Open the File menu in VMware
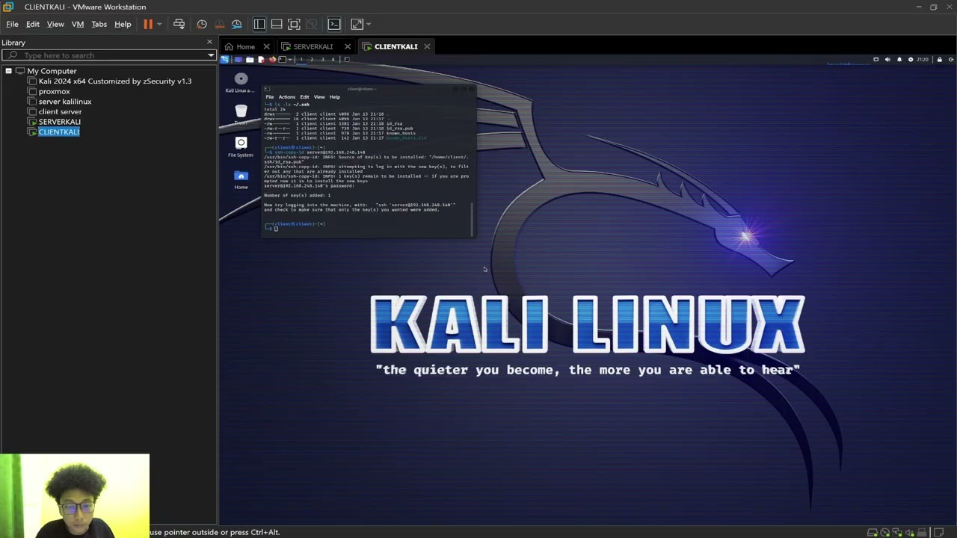957x538 pixels. click(12, 24)
